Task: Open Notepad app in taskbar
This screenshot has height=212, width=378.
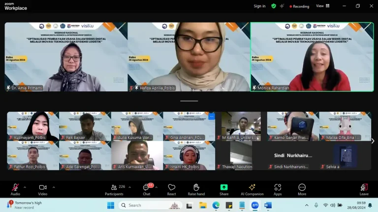Action: point(242,205)
